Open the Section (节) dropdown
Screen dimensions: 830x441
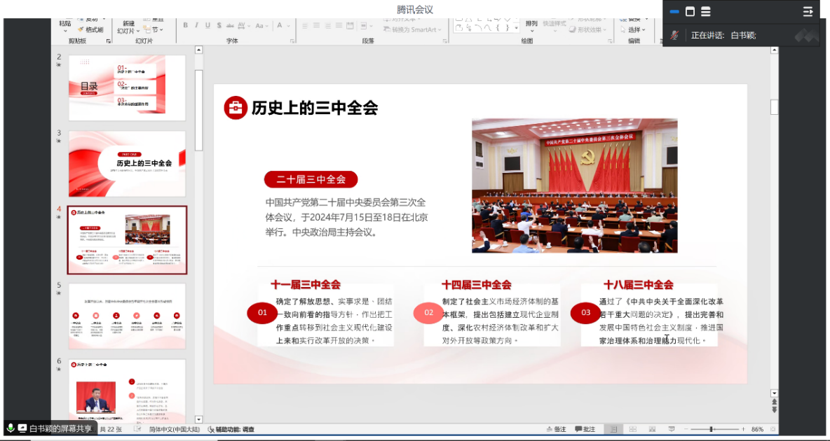tap(158, 29)
